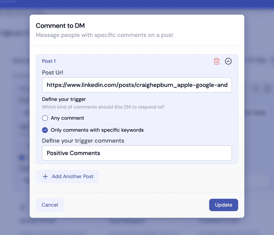The width and height of the screenshot is (274, 235).
Task: Select the specific keywords radio button
Action: click(x=45, y=130)
